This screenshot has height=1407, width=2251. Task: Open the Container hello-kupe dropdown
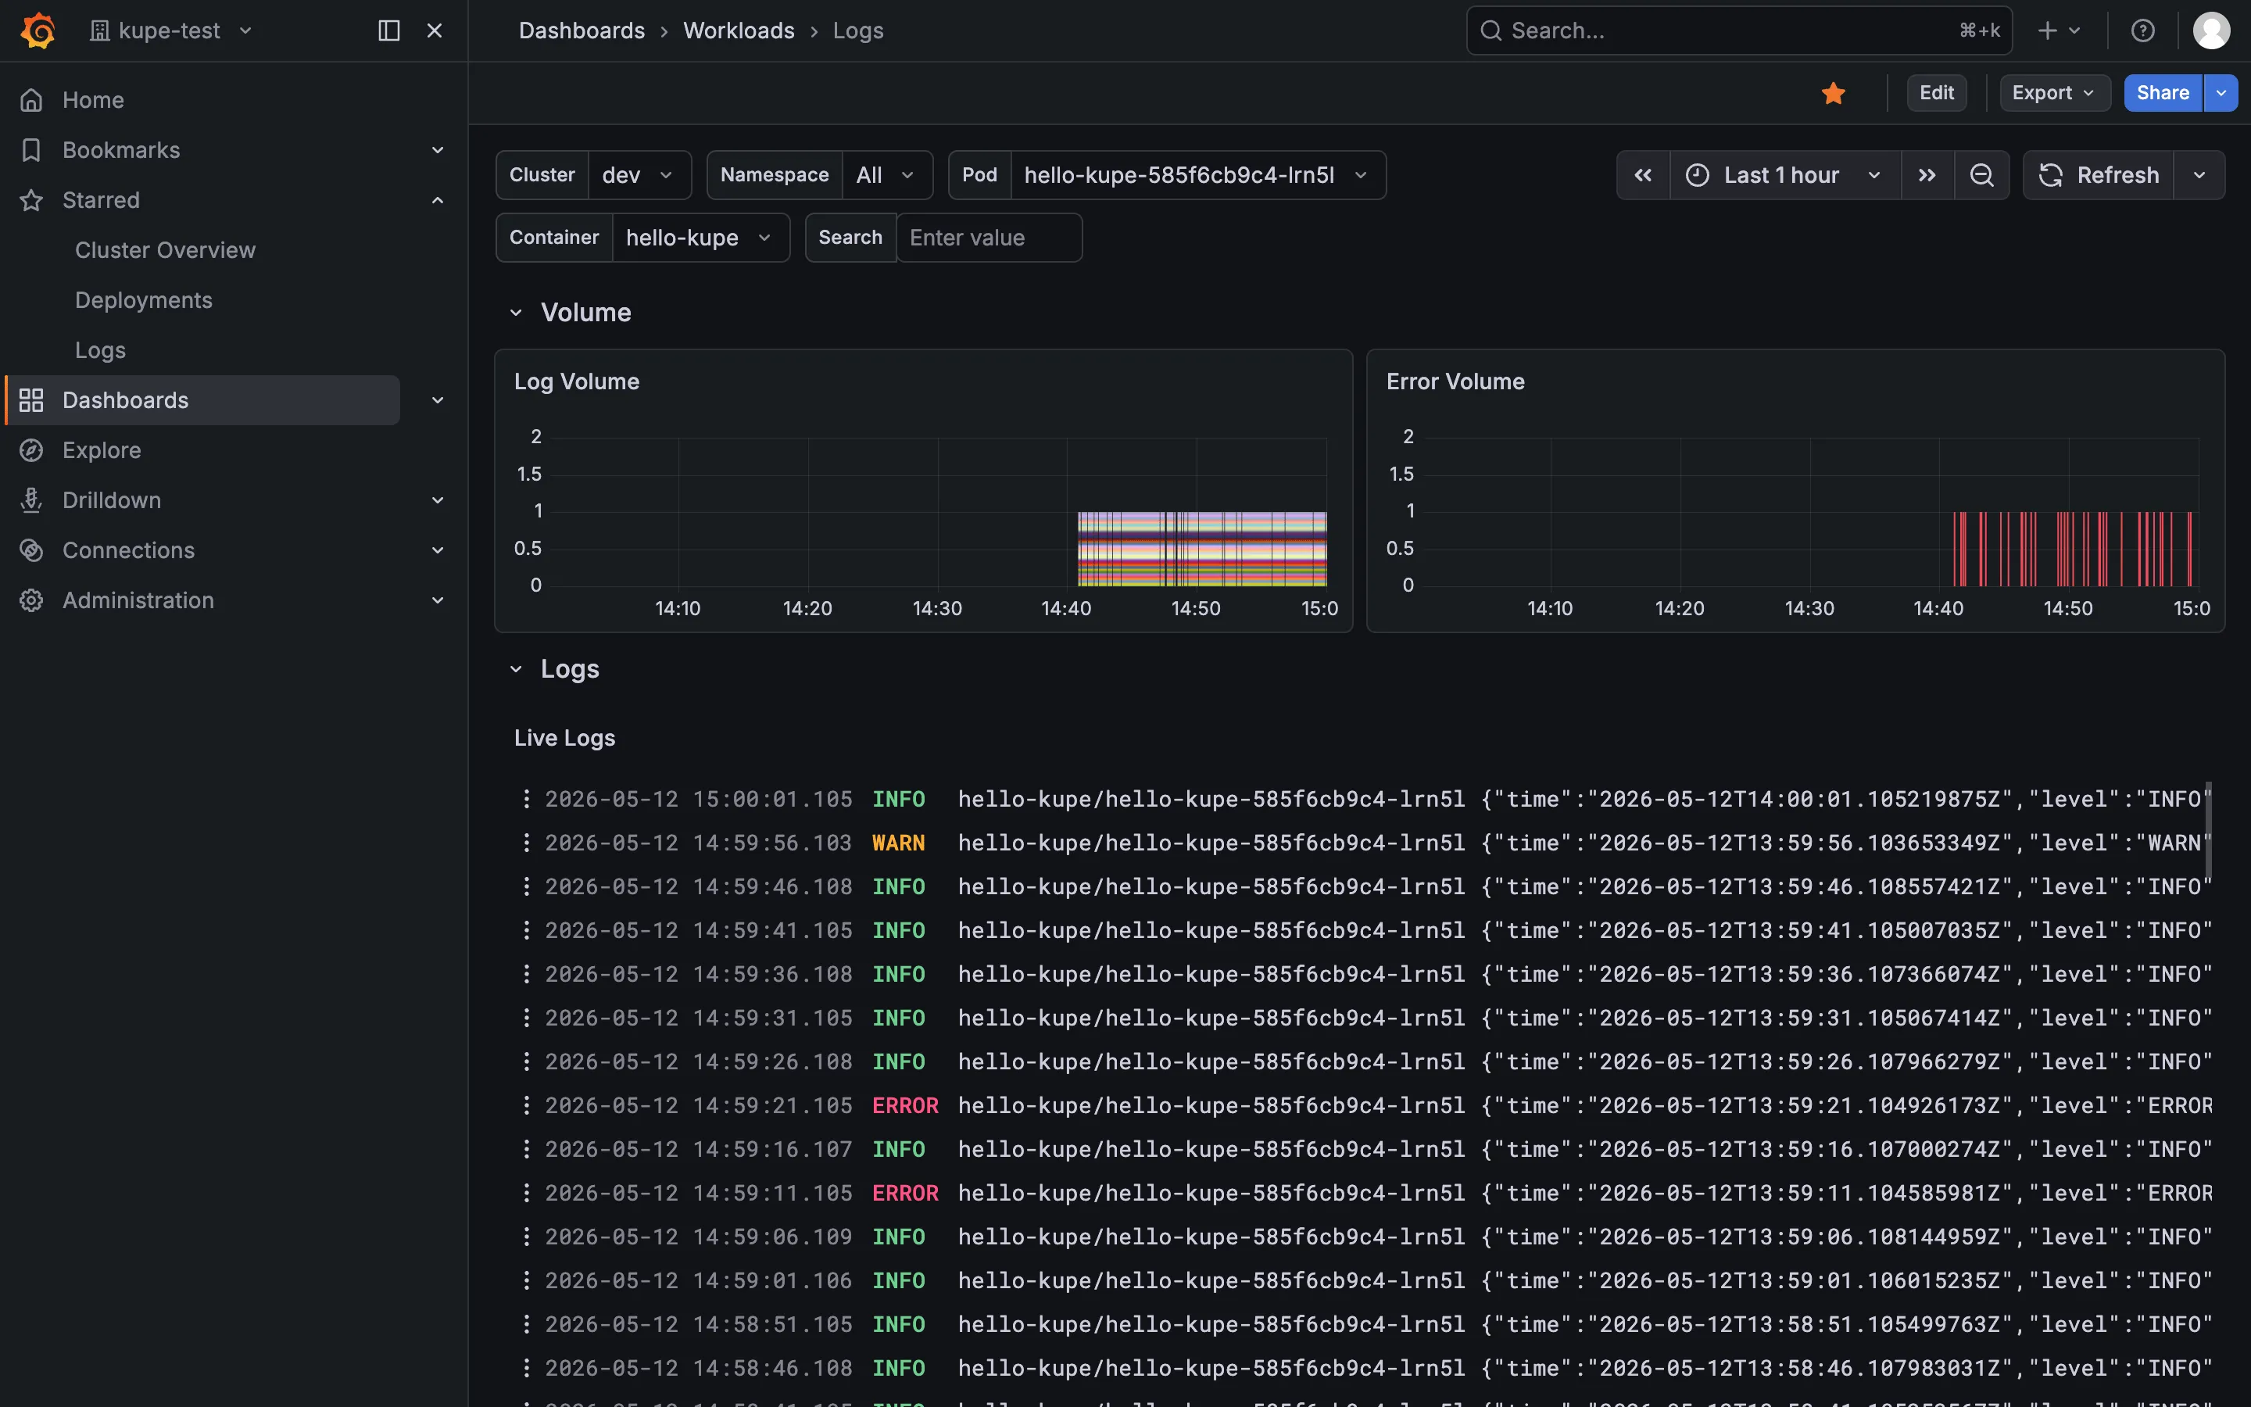pyautogui.click(x=700, y=238)
